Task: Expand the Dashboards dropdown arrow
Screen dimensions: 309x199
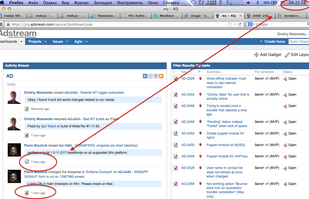Action: [22, 42]
